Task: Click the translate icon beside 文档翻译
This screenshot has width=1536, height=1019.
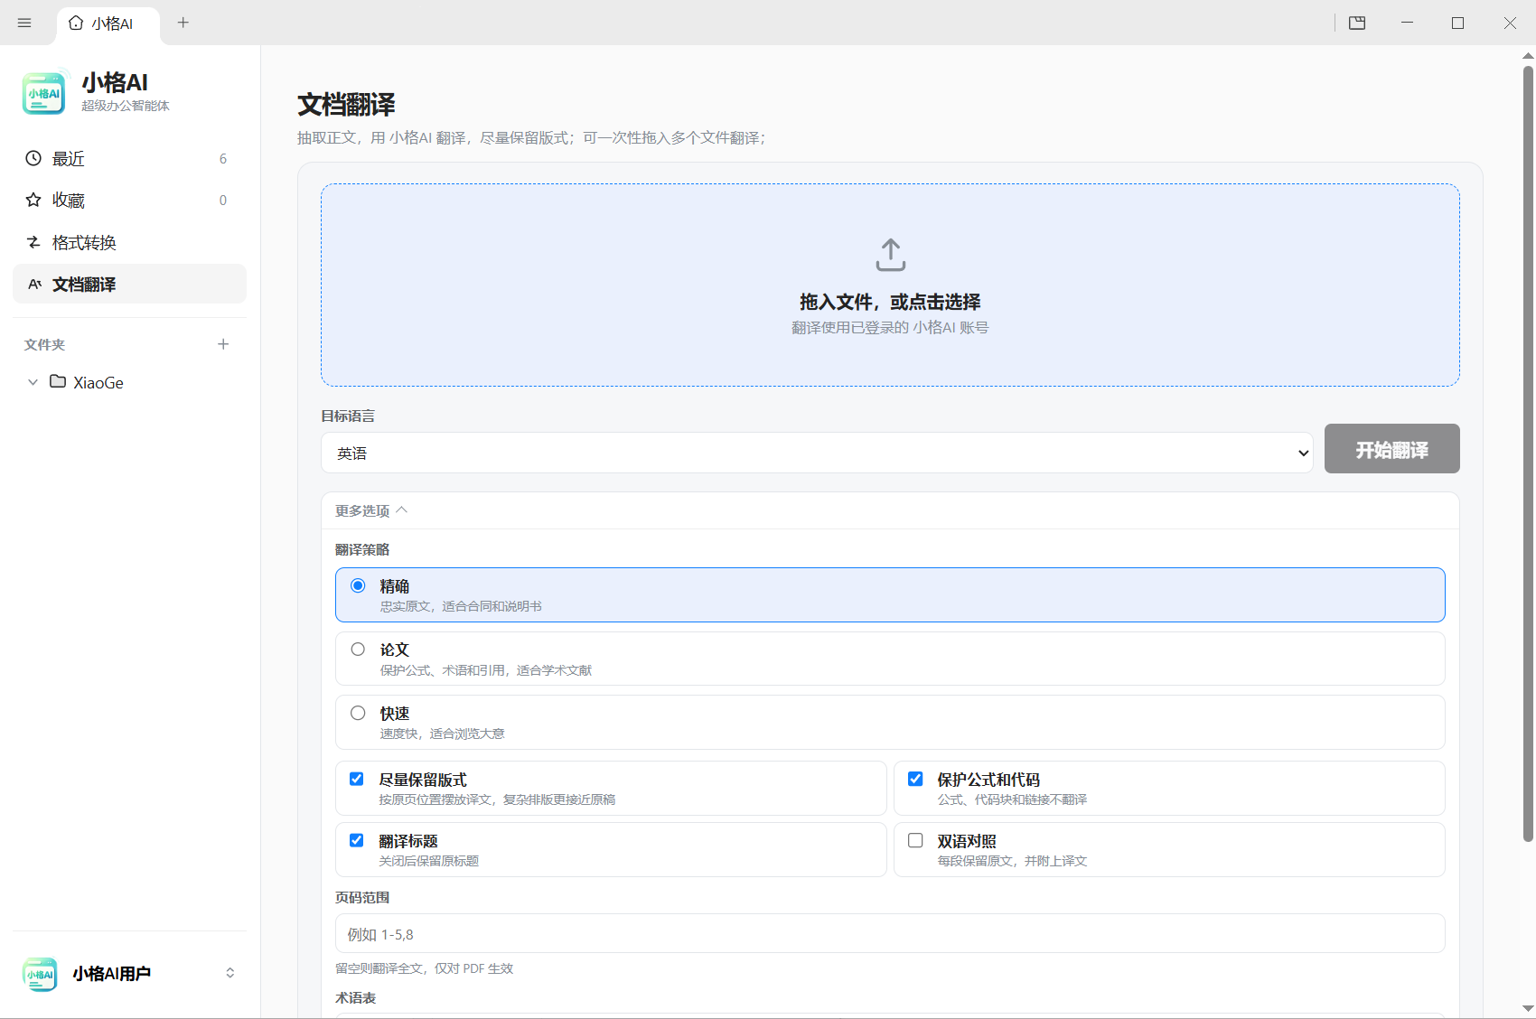Action: 34,284
